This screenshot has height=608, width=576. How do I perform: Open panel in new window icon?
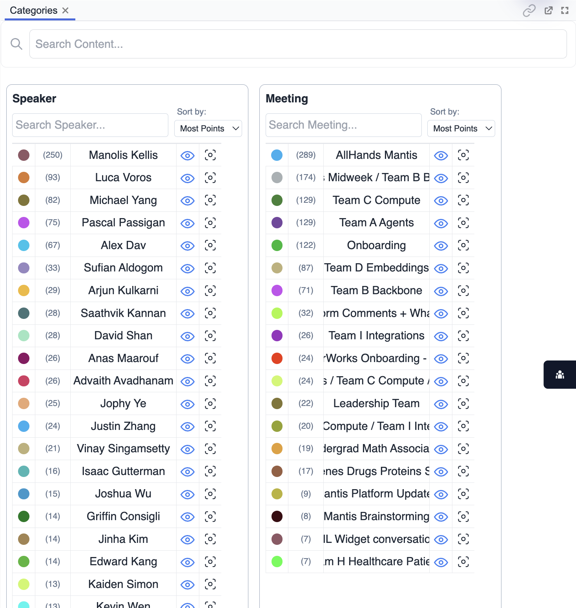pyautogui.click(x=549, y=11)
